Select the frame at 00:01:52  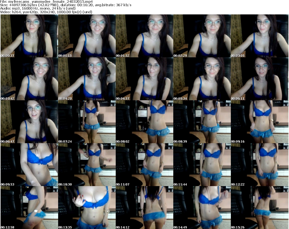tap(144, 36)
